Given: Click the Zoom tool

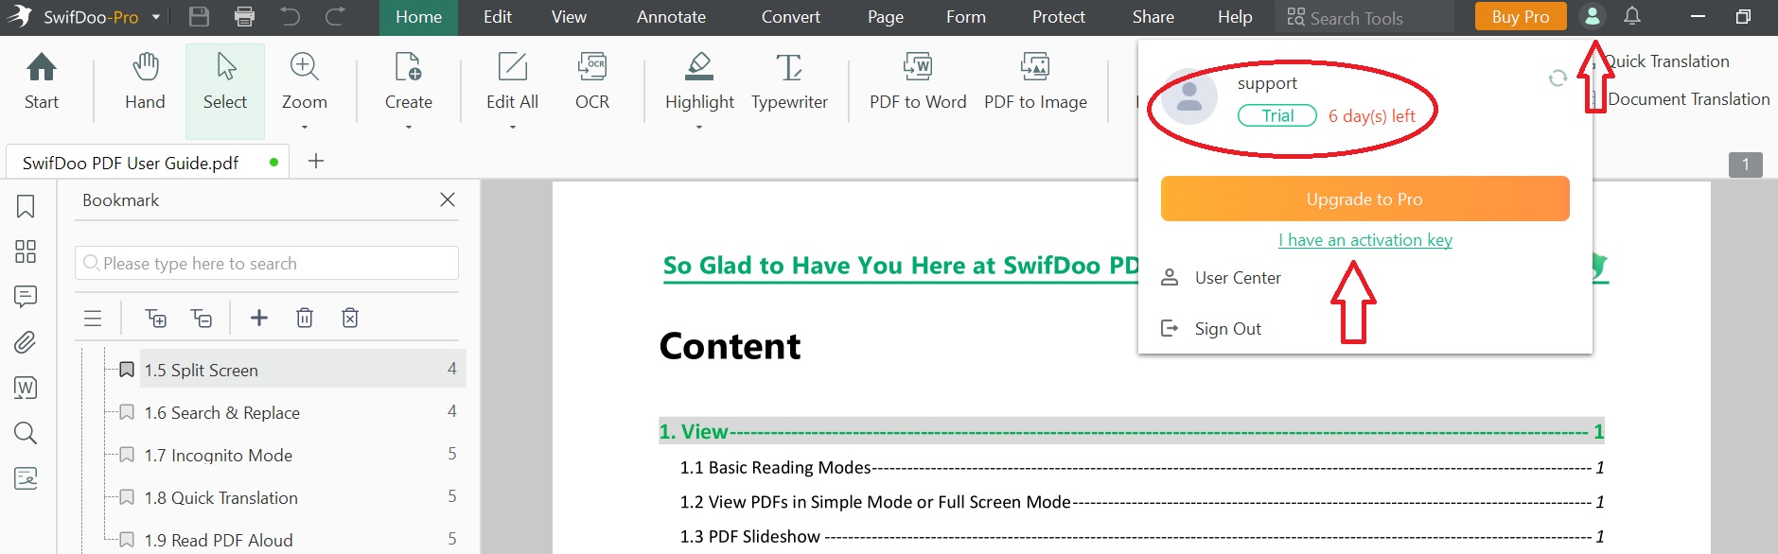Looking at the screenshot, I should [x=304, y=81].
